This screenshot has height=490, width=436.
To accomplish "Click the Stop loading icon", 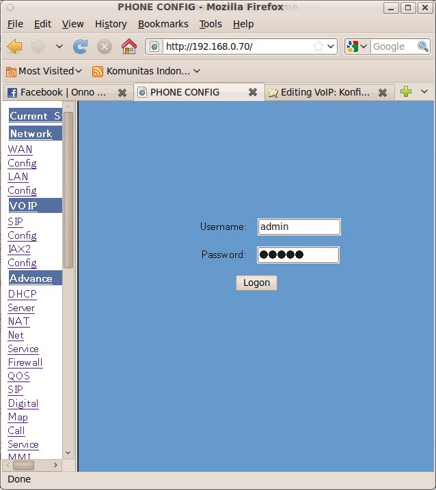I will click(x=105, y=47).
